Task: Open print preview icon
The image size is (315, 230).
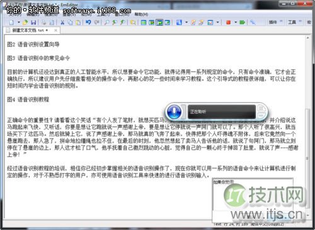Action: pos(52,22)
